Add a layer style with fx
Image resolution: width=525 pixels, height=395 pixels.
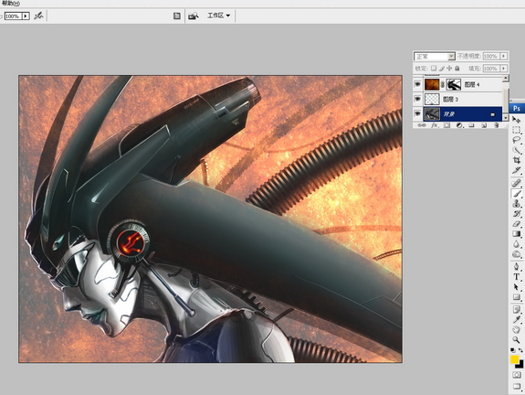[435, 125]
